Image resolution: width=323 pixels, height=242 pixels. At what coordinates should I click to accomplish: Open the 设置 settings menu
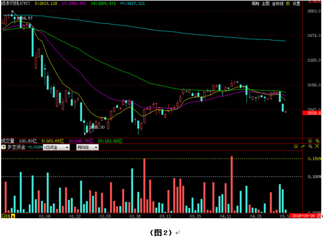pos(296,3)
